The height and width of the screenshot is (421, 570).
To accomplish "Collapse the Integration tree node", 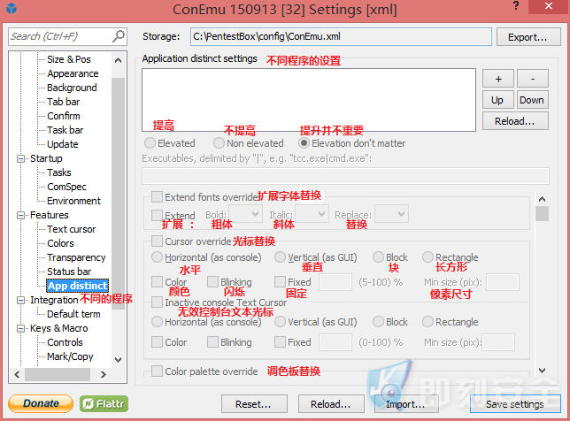I will [20, 301].
